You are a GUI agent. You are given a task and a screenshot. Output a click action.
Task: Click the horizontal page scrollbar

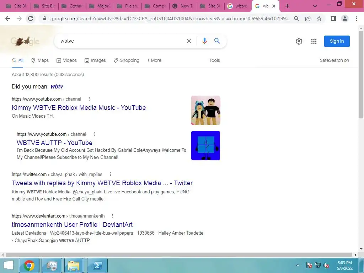[179, 255]
